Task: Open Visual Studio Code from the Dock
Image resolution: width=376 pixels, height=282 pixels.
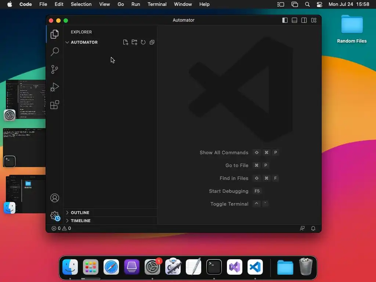Action: tap(255, 267)
